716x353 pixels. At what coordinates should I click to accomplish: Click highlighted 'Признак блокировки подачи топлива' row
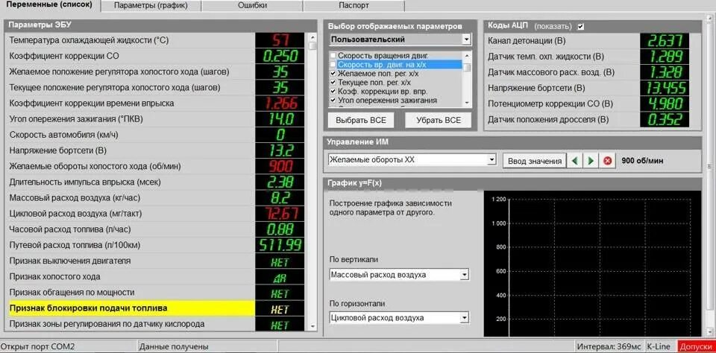click(x=155, y=308)
